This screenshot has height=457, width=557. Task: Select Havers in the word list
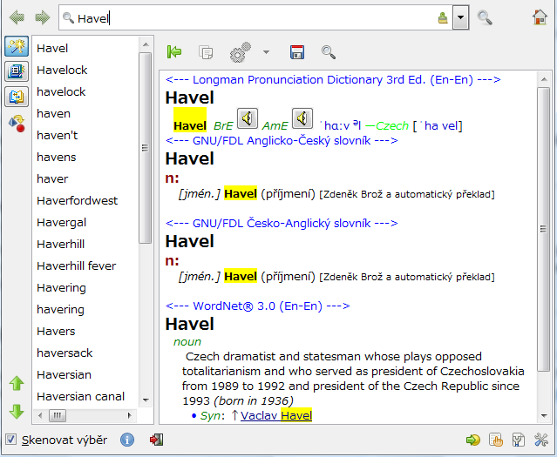click(x=56, y=331)
